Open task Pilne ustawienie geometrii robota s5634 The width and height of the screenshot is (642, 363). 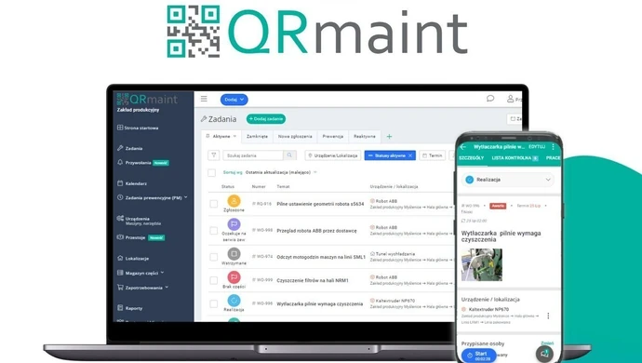tap(320, 204)
